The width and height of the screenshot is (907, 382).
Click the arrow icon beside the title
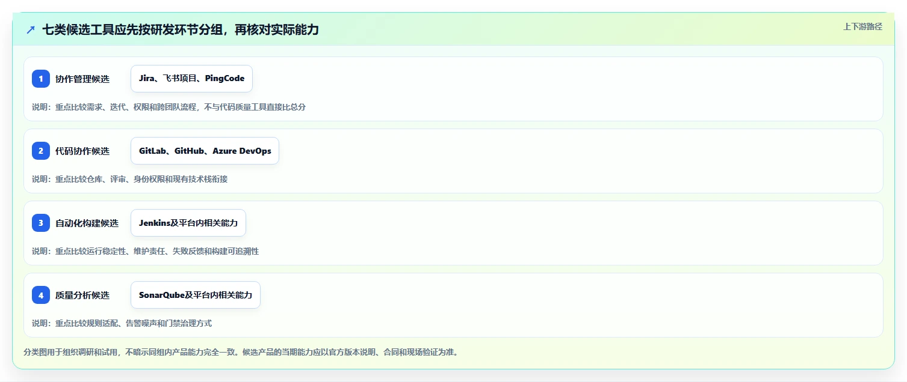click(x=31, y=29)
